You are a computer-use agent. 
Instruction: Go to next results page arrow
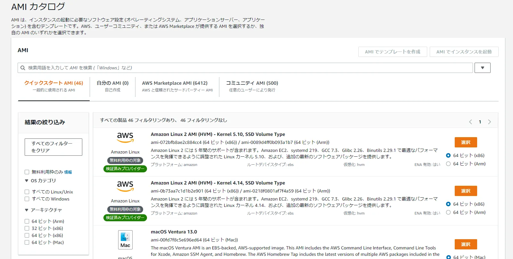[x=489, y=122]
